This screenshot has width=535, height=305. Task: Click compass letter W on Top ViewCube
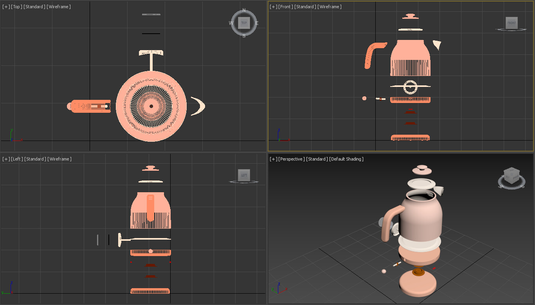tap(231, 23)
